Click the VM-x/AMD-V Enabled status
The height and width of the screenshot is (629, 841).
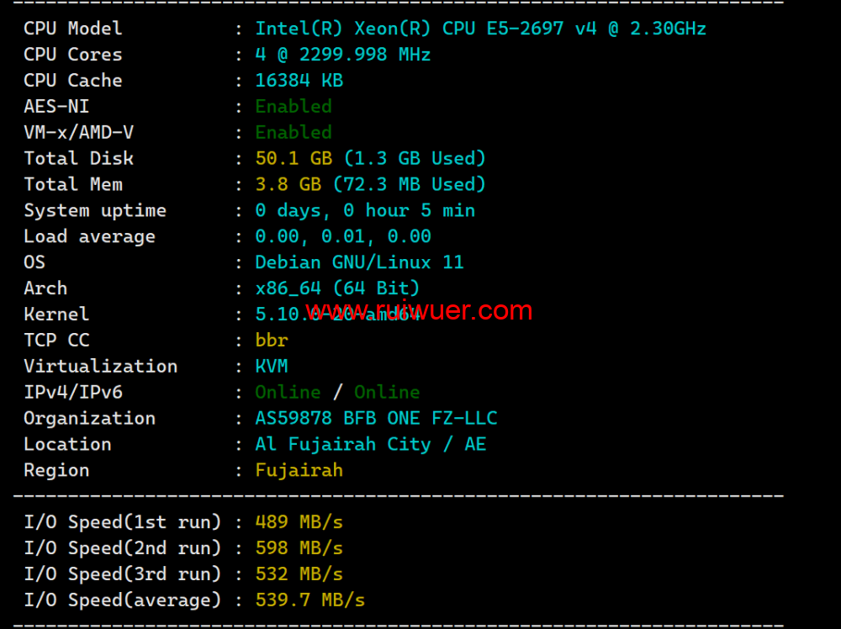(x=294, y=133)
